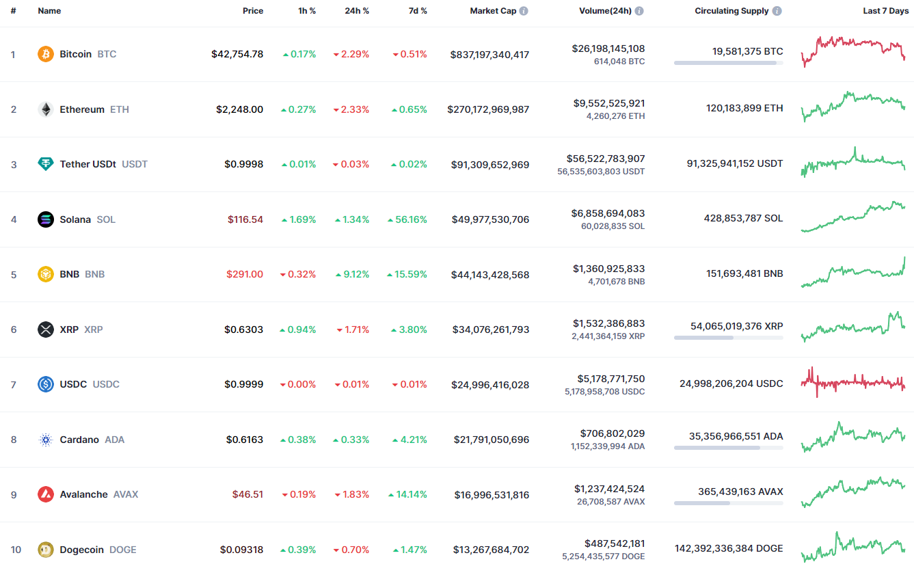914x577 pixels.
Task: Click Market Cap info icon
Action: click(x=524, y=11)
